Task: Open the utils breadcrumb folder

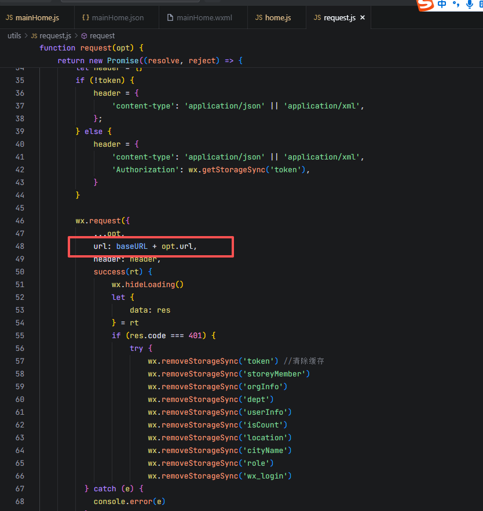Action: pos(14,35)
